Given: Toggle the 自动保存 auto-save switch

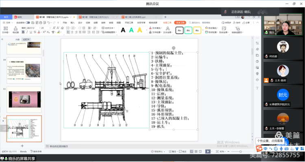Looking at the screenshot, I should coord(28,23).
